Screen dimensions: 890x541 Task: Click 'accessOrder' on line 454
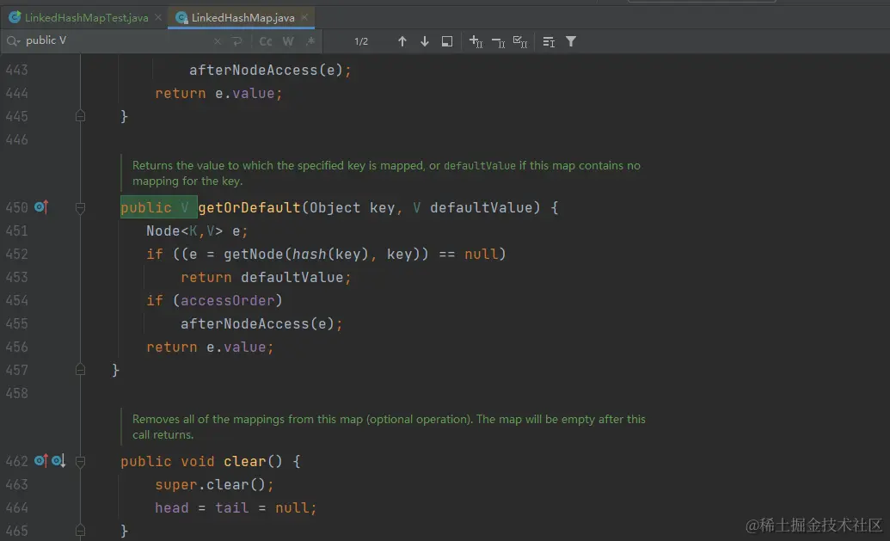coord(228,300)
